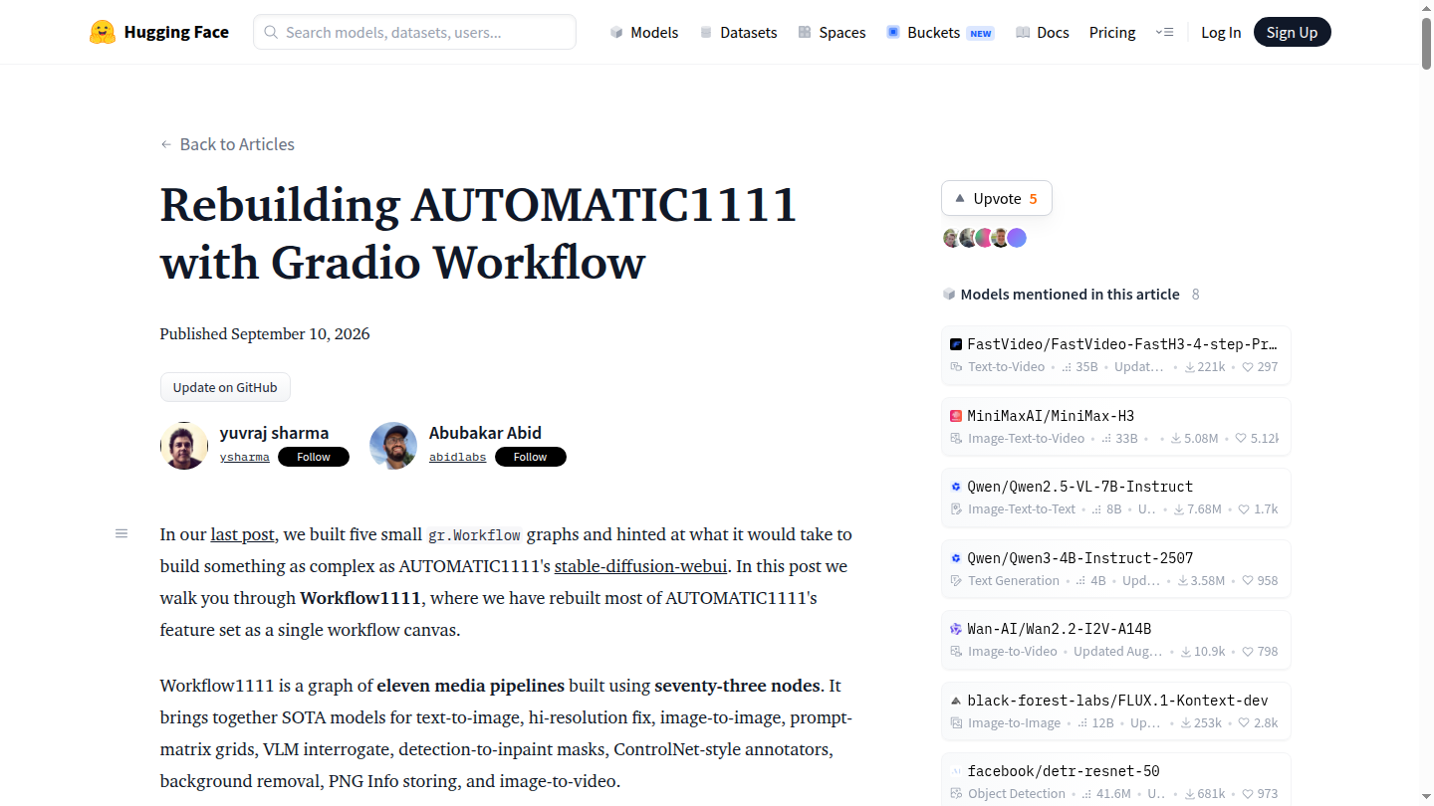
Task: Click the Text Generation task icon
Action: click(957, 581)
